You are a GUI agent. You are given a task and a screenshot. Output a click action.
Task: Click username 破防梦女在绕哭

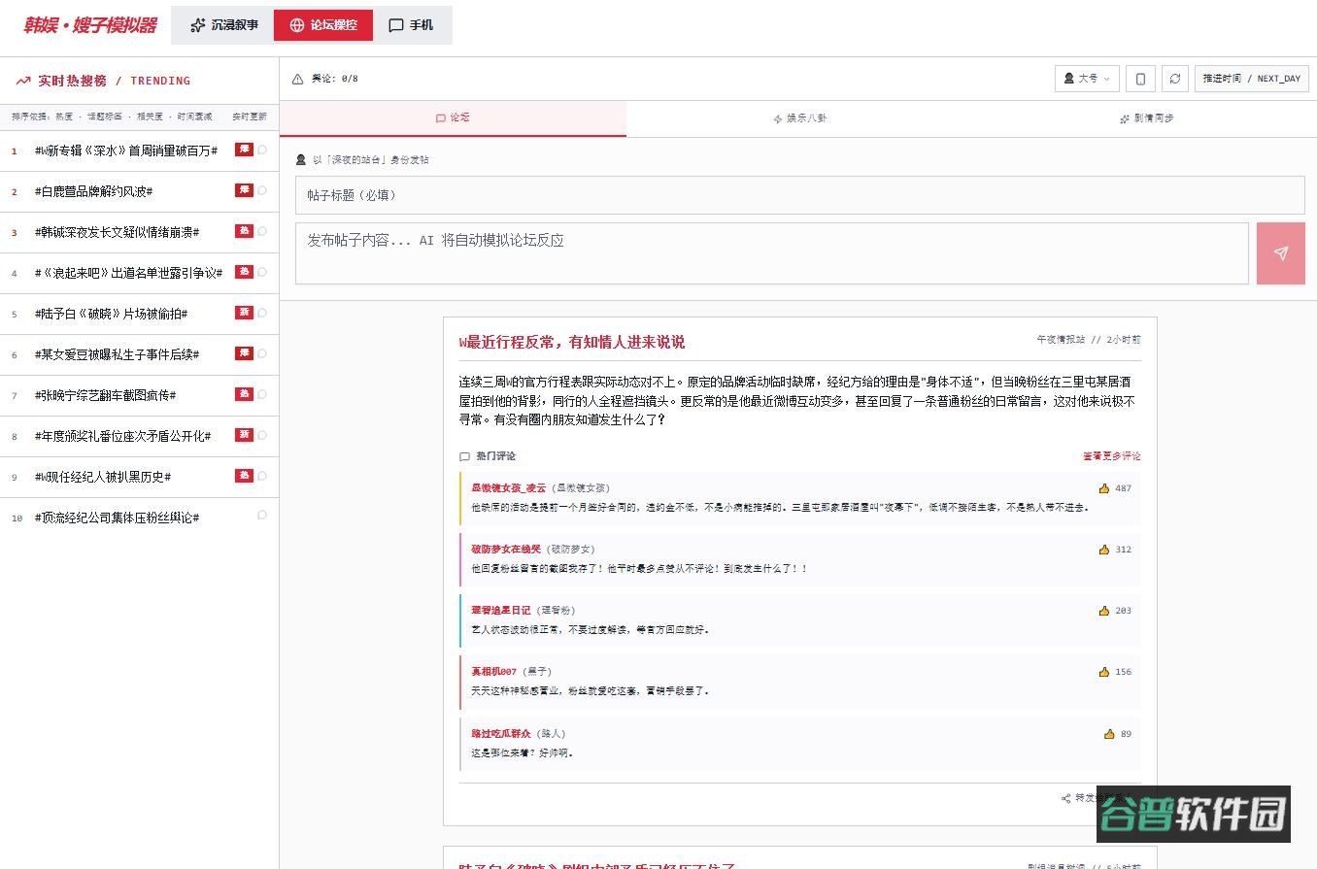click(x=506, y=550)
